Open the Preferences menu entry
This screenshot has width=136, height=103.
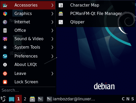[28, 56]
